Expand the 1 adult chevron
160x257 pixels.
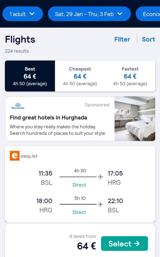coord(32,14)
